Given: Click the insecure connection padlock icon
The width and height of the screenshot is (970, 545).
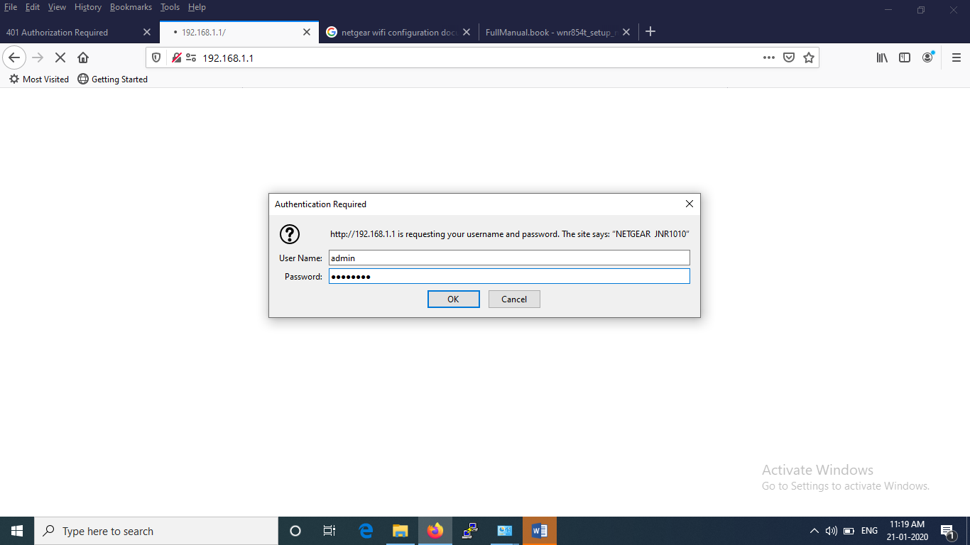Looking at the screenshot, I should tap(176, 57).
